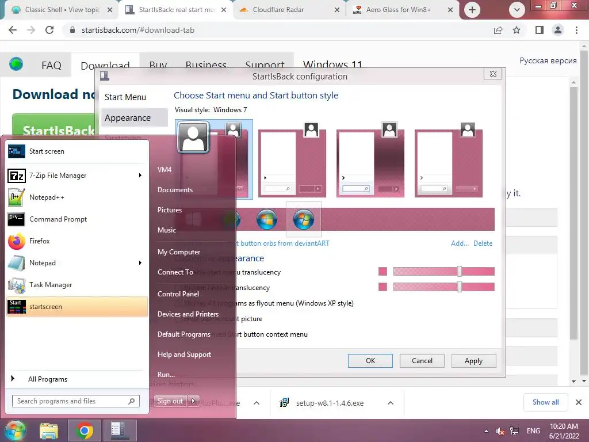The height and width of the screenshot is (442, 589).
Task: Share this page from address bar
Action: pos(498,30)
